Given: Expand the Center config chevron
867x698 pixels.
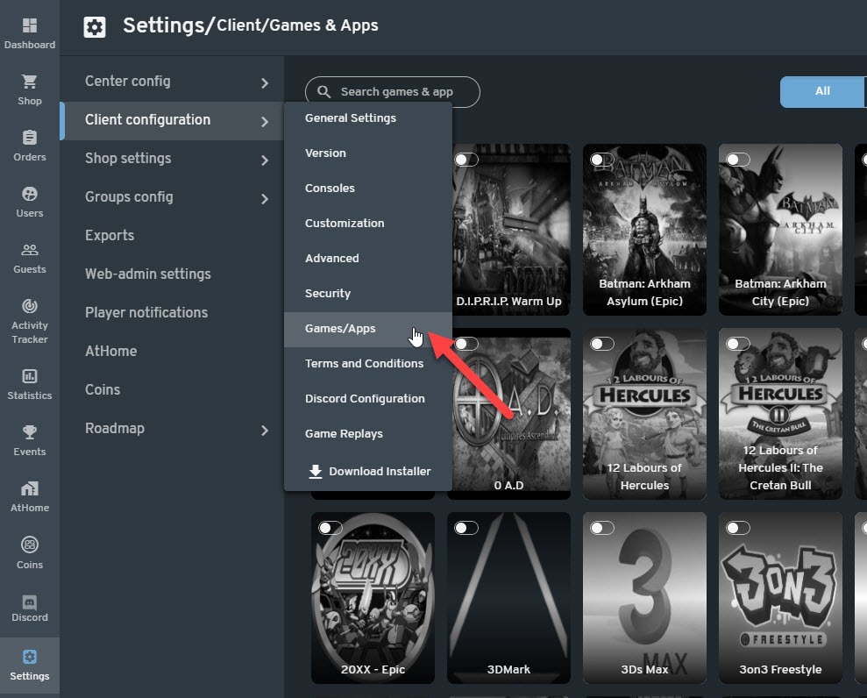Looking at the screenshot, I should coord(265,83).
